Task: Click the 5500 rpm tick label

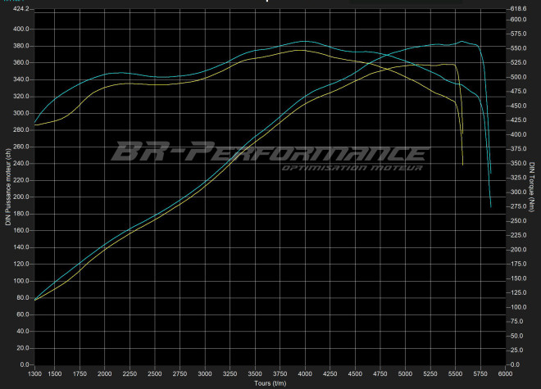Action: click(x=456, y=374)
